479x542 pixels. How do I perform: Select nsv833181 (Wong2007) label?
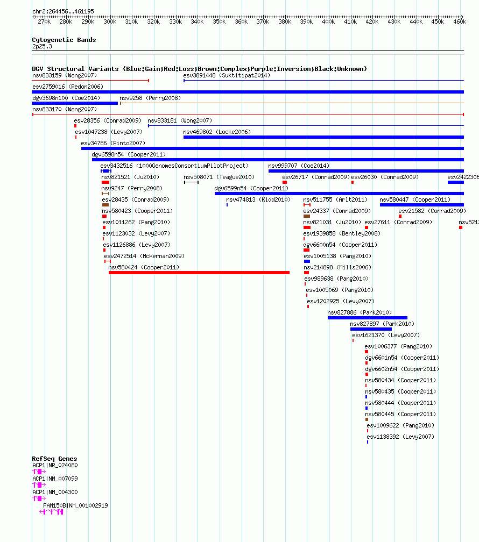pyautogui.click(x=180, y=120)
